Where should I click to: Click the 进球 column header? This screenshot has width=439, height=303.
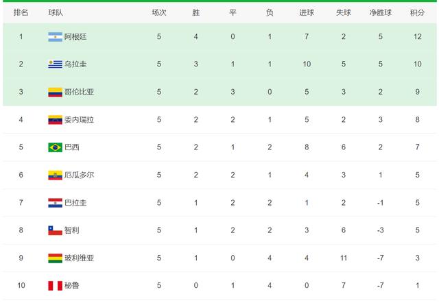(307, 12)
